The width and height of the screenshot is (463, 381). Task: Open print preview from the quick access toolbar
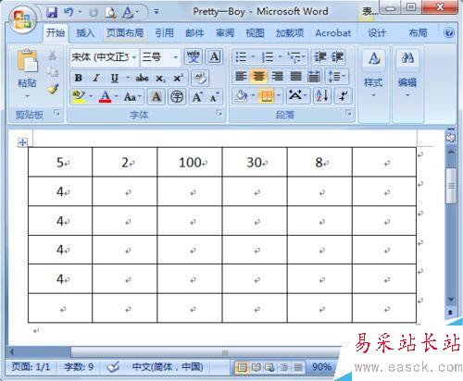point(110,13)
